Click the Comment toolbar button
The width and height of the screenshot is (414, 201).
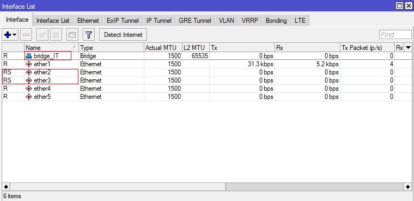72,35
